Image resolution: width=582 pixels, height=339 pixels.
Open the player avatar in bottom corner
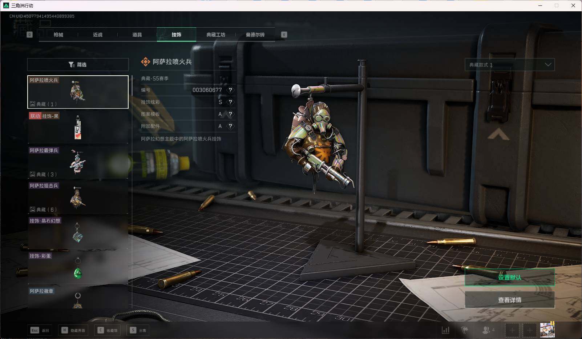coord(547,330)
